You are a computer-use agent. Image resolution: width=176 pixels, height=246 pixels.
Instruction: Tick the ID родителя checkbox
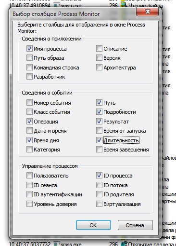pos(99,194)
